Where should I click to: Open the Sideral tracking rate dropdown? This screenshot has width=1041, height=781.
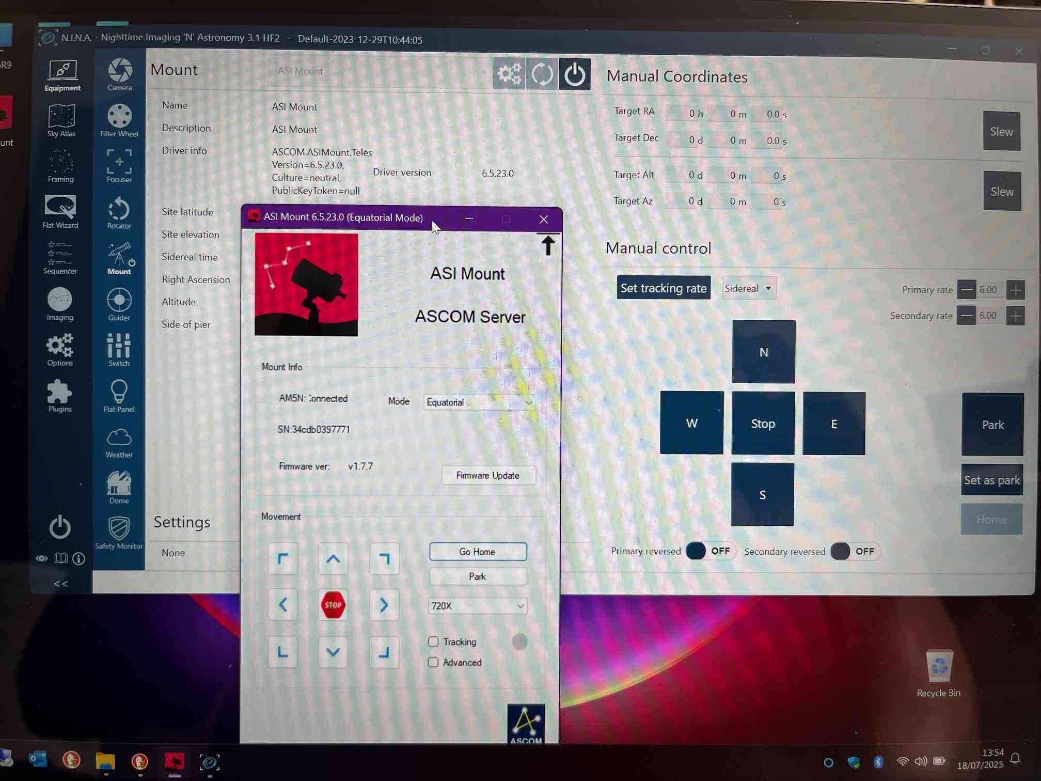tap(749, 288)
